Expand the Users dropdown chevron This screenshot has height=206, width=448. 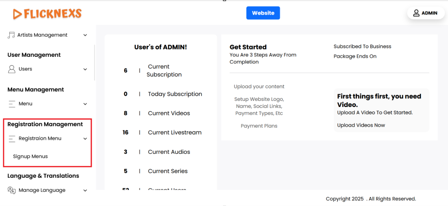(85, 69)
